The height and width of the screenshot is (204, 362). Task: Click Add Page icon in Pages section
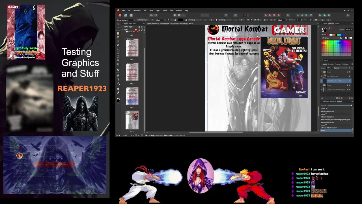(x=139, y=29)
